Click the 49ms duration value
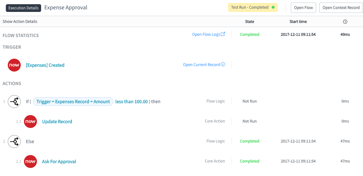The height and width of the screenshot is (176, 363). tap(345, 34)
